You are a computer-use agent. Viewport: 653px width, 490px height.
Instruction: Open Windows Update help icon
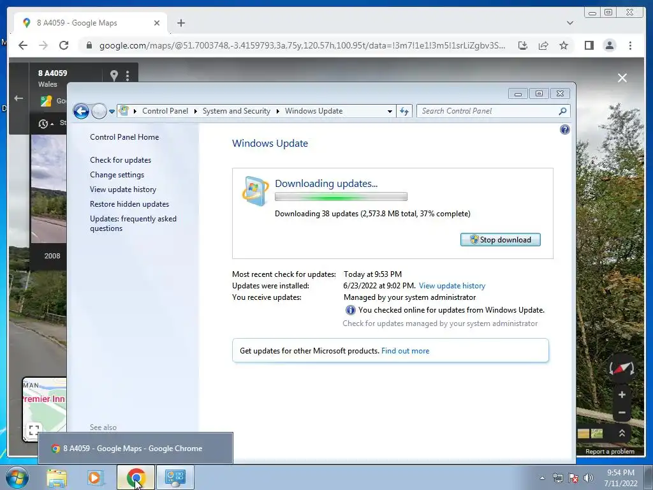coord(565,130)
